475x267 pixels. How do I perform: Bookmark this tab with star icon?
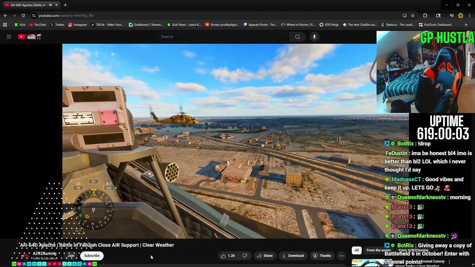click(x=413, y=16)
